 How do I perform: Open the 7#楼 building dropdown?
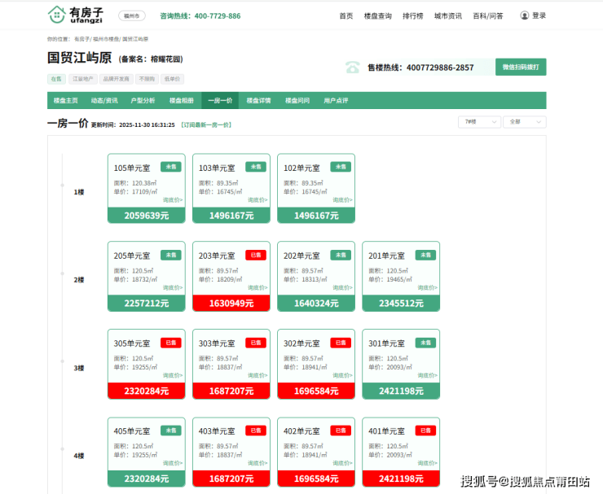click(x=478, y=121)
